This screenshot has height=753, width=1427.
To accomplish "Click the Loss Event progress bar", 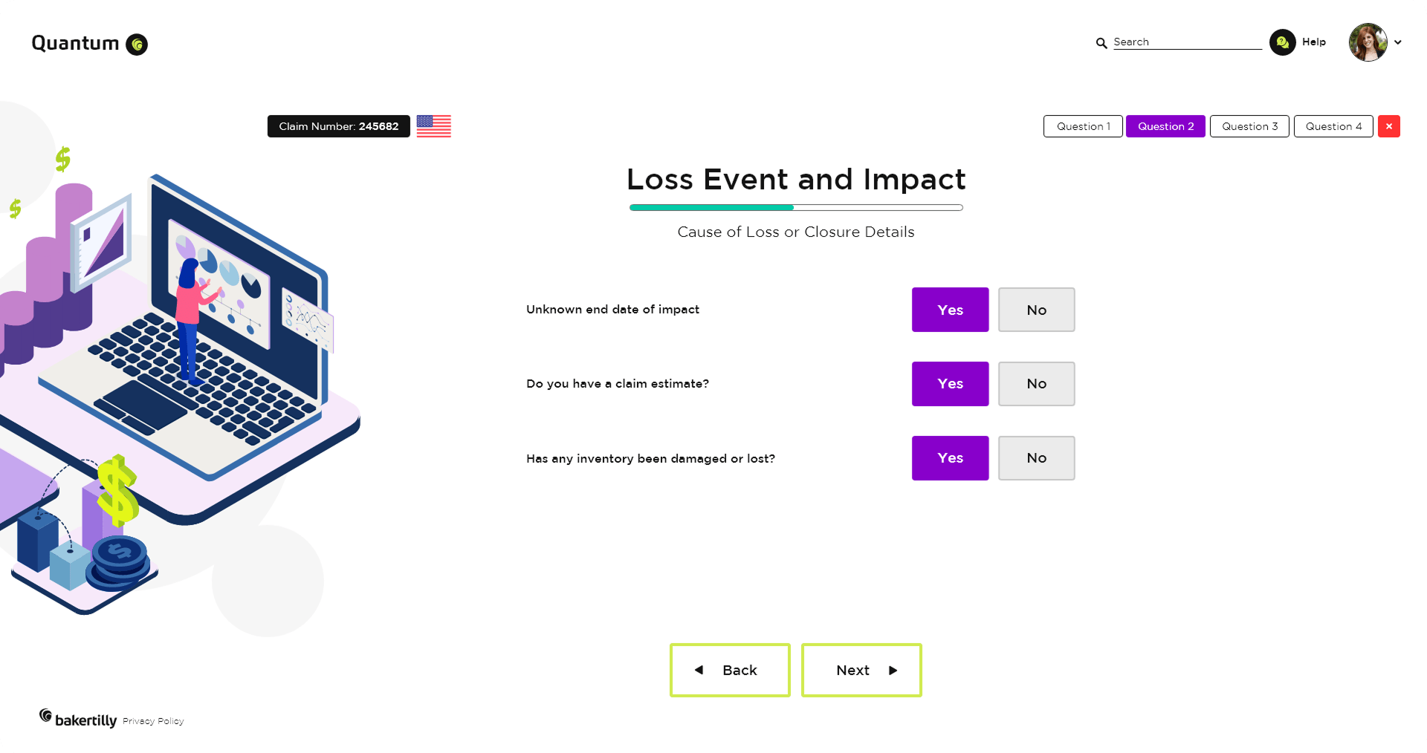I will [x=796, y=208].
